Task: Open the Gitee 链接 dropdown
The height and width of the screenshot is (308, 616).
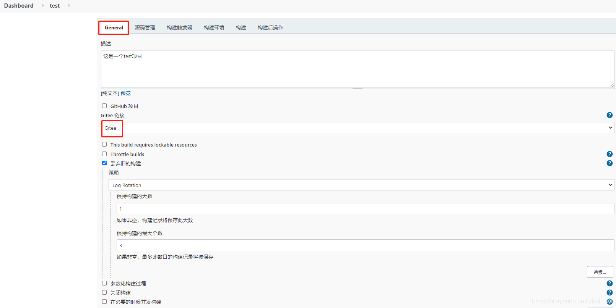Action: (x=358, y=128)
